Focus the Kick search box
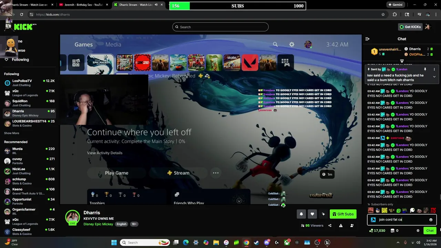Screen dimensions: 441x248 click(220, 27)
